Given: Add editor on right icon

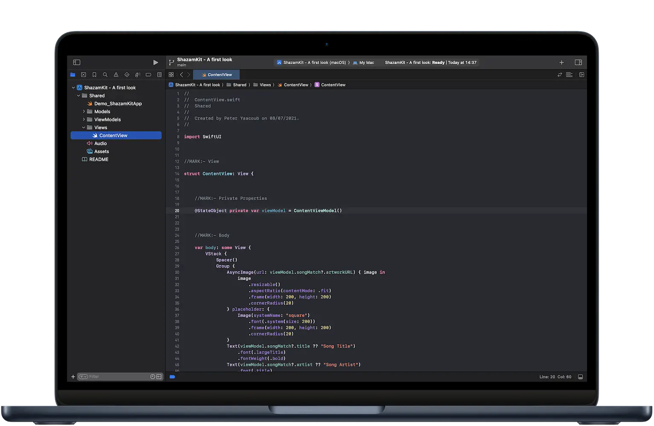Looking at the screenshot, I should (581, 75).
